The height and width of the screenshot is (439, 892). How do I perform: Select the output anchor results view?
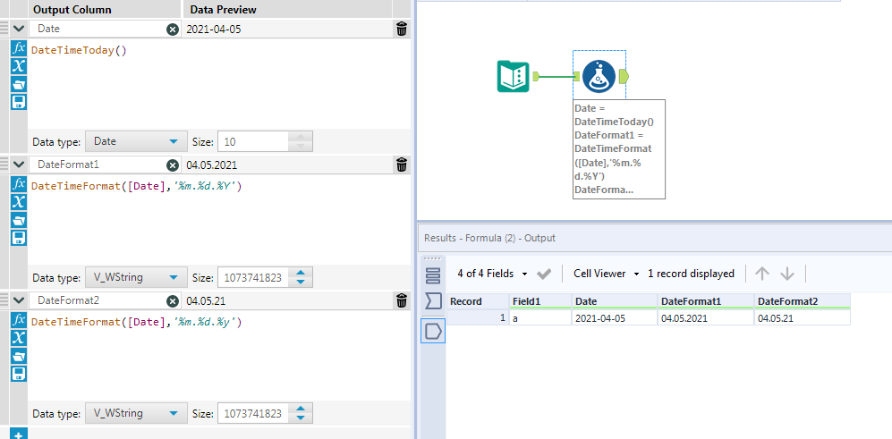point(433,331)
